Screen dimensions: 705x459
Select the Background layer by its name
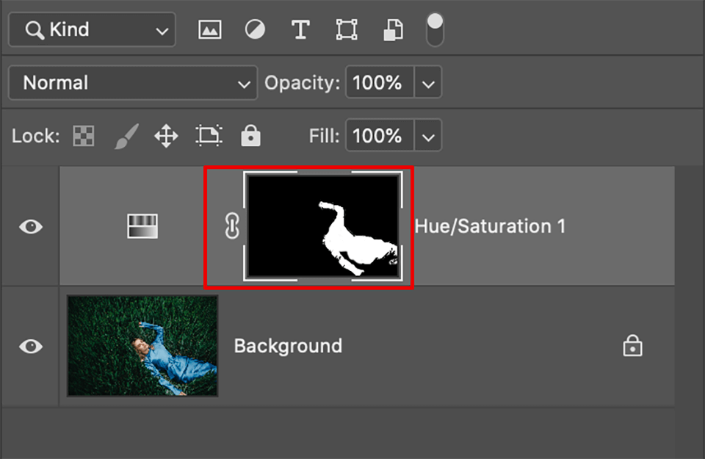tap(288, 346)
